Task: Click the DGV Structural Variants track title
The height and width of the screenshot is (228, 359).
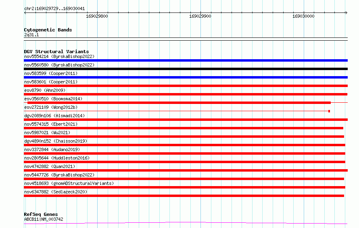Action: [x=56, y=52]
